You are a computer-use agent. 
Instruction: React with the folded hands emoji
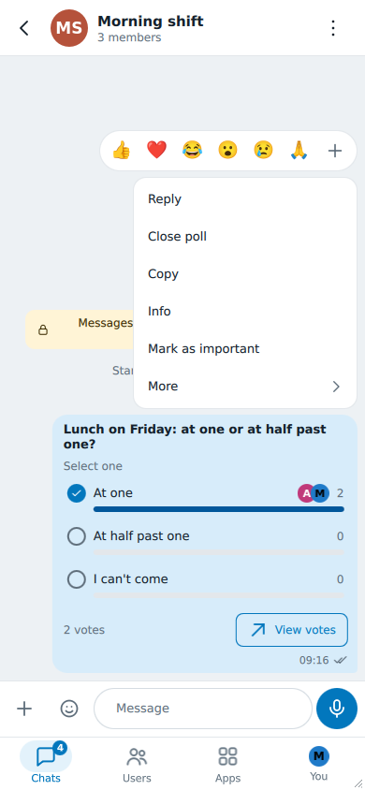[299, 150]
